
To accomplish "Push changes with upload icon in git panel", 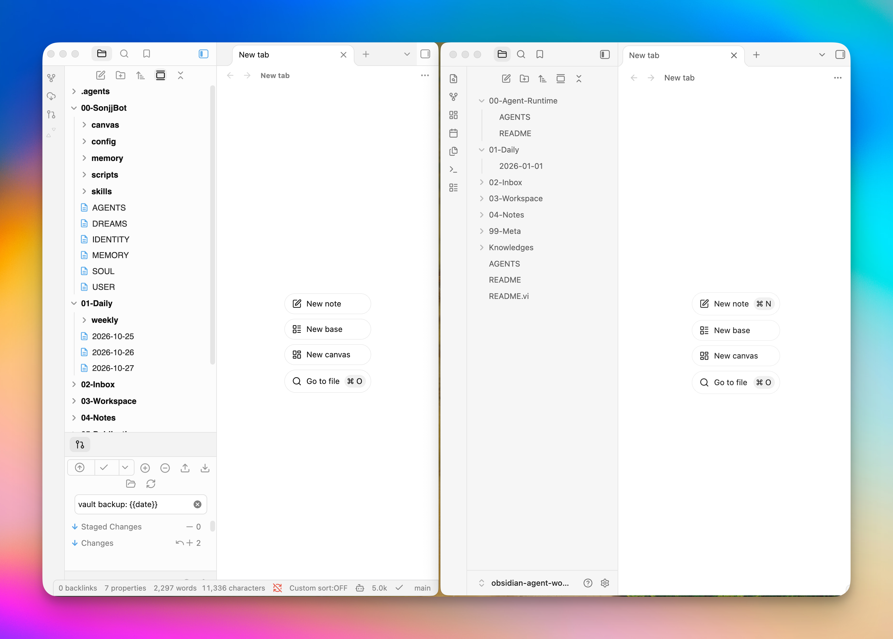I will pyautogui.click(x=185, y=468).
